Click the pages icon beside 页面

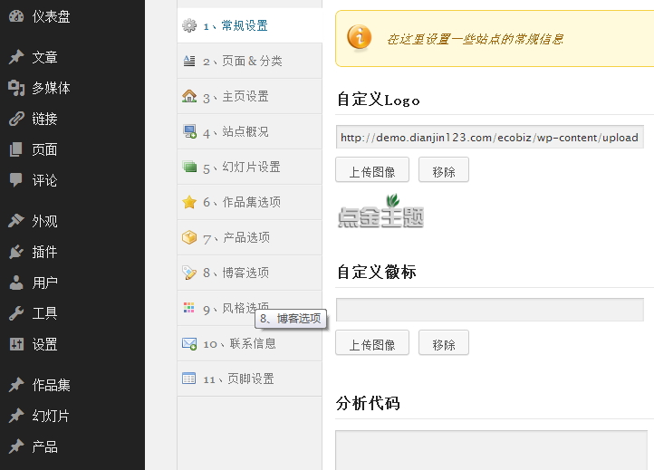[15, 149]
